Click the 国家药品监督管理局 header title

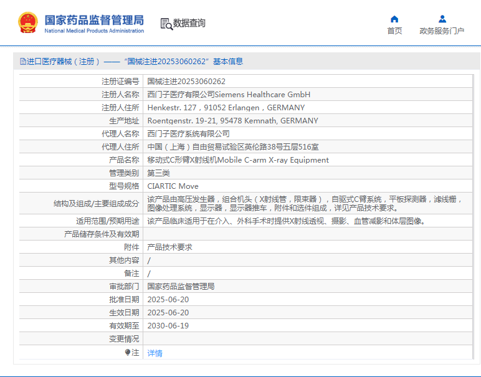click(94, 20)
